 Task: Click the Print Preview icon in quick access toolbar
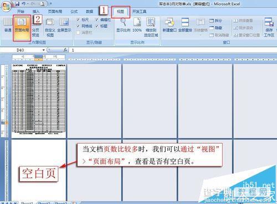coord(42,4)
